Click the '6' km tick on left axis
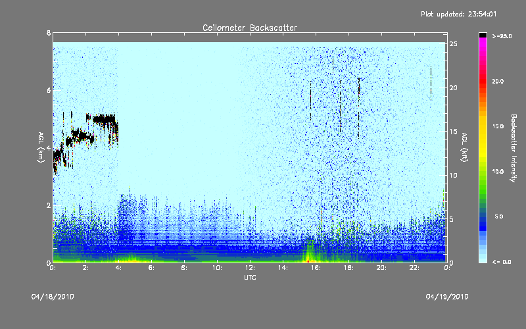526x329 pixels. 49,90
